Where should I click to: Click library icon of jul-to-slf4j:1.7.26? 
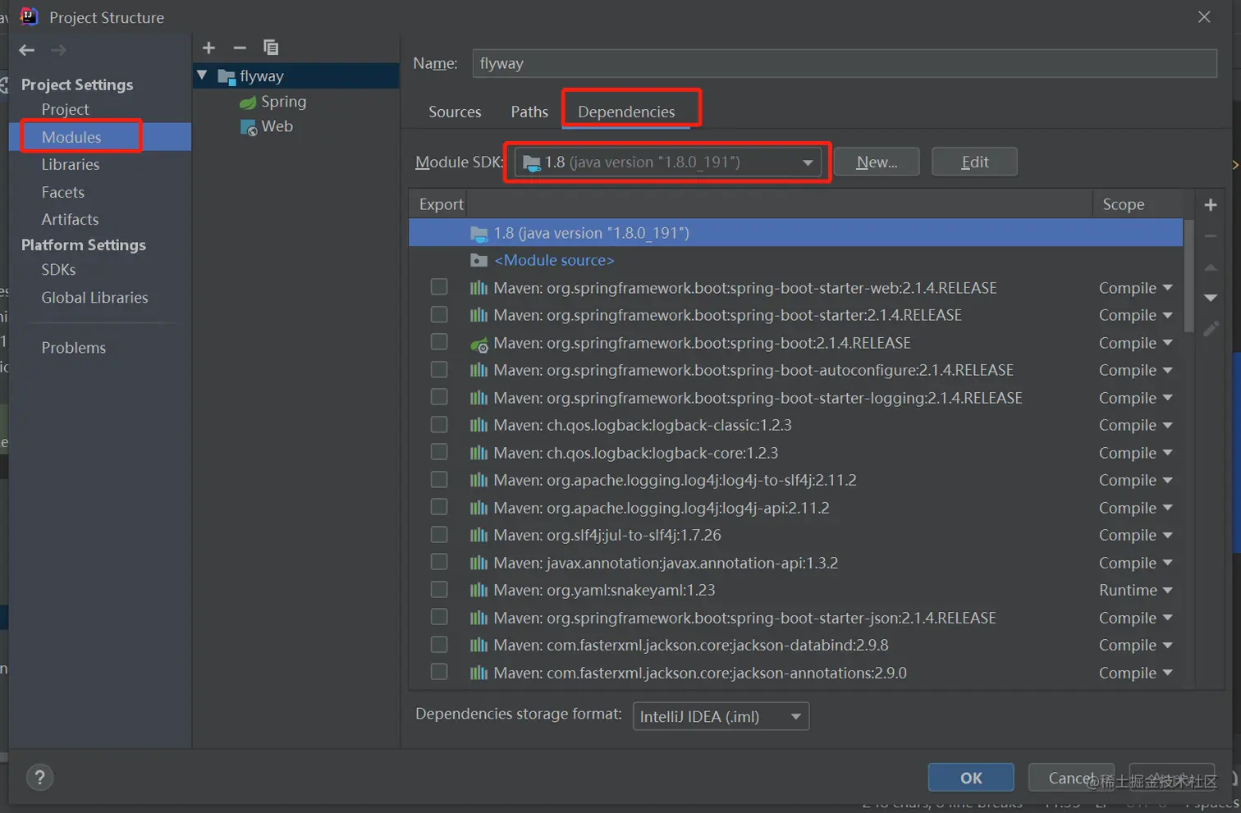[479, 535]
